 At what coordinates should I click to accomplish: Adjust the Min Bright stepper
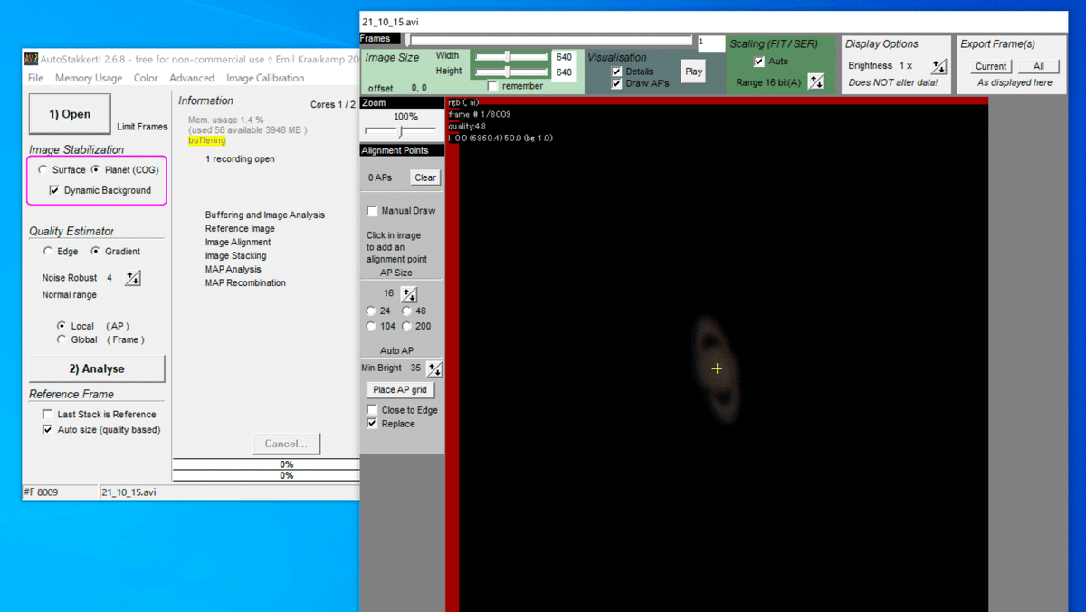[434, 368]
